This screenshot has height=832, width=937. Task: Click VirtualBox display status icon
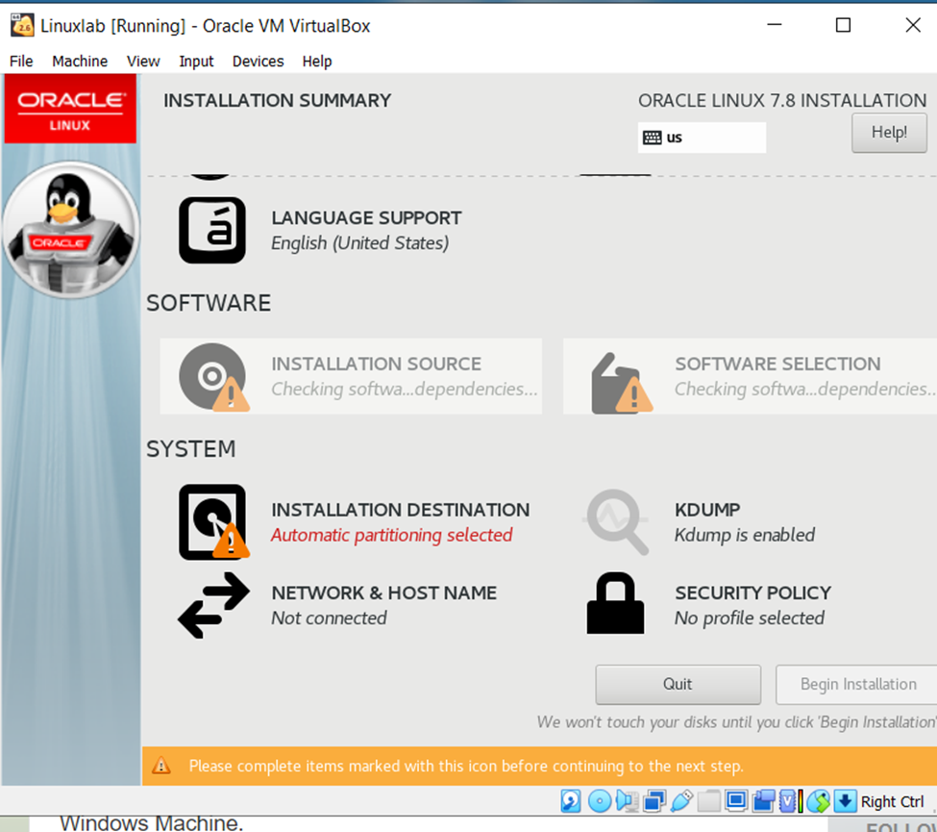(x=736, y=800)
